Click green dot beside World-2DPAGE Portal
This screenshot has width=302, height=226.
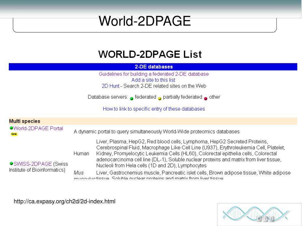point(12,128)
